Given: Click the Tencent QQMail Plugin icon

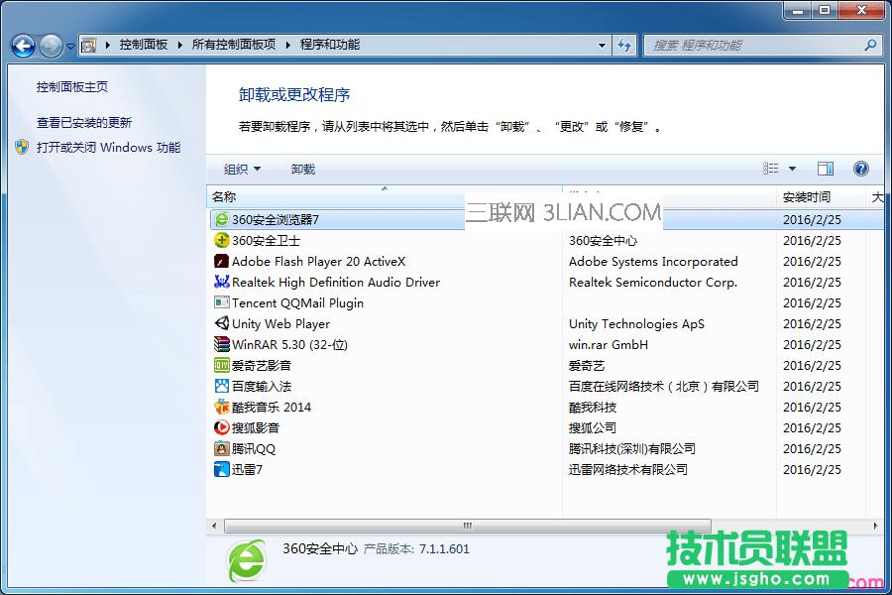Looking at the screenshot, I should tap(221, 302).
